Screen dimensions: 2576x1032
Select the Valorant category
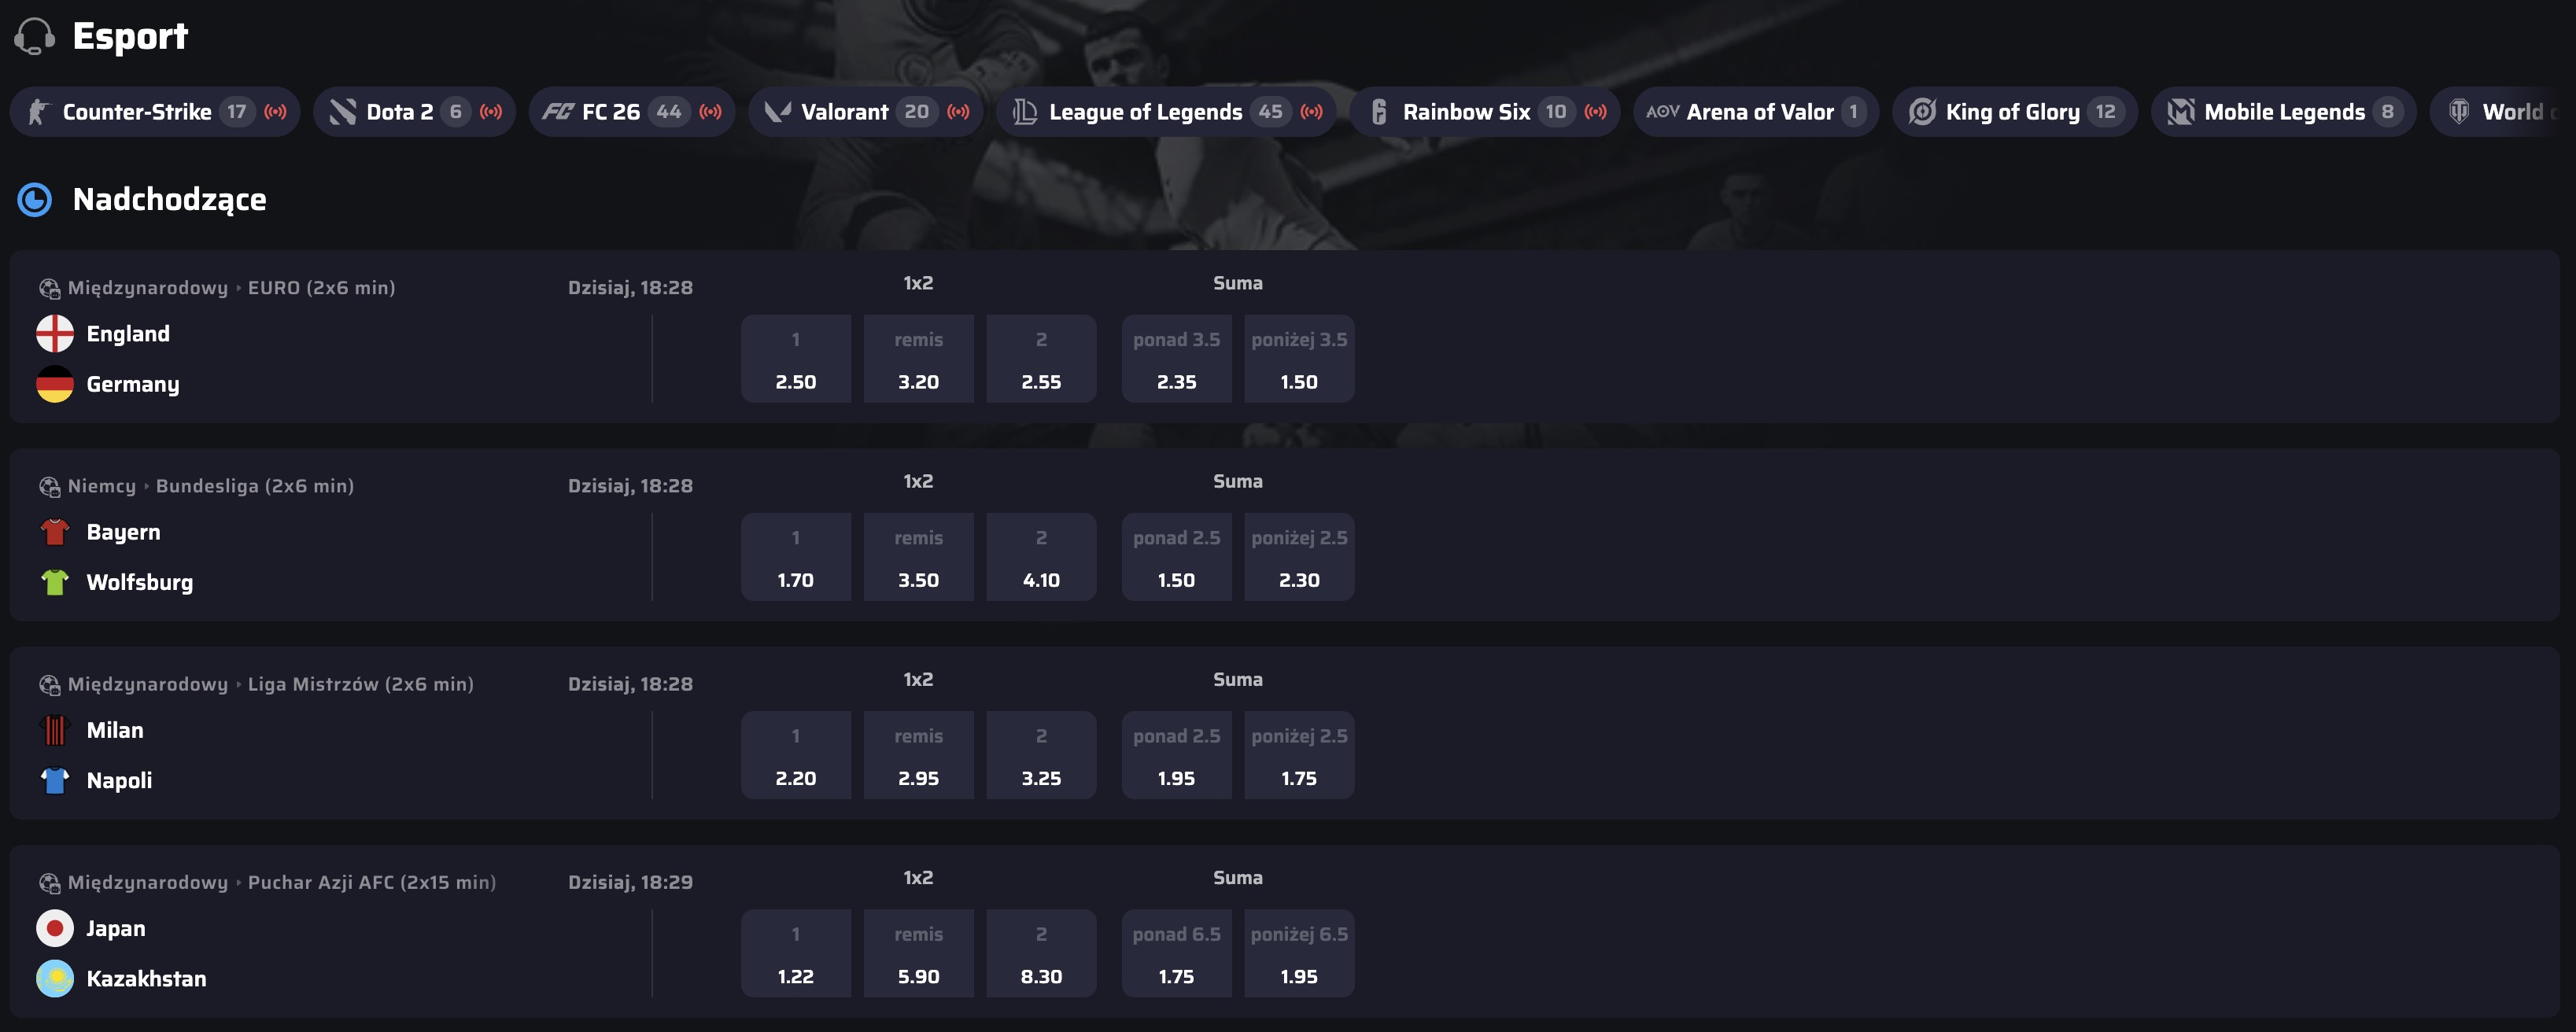coord(866,112)
